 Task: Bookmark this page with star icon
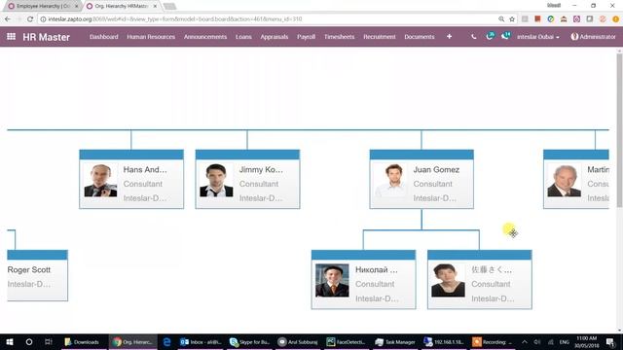click(512, 19)
